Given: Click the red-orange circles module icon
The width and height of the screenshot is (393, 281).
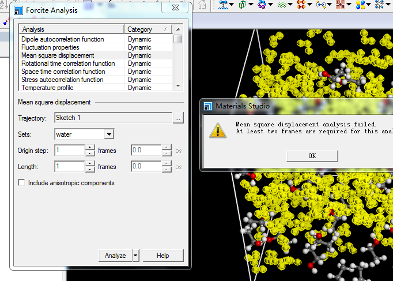Looking at the screenshot, I should [301, 5].
